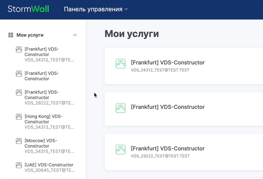This screenshot has height=179, width=263.
Task: Collapse the Мои услуги sidebar section
Action: [x=75, y=35]
